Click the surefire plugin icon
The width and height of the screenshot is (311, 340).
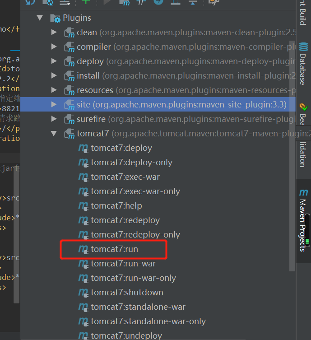click(x=70, y=119)
